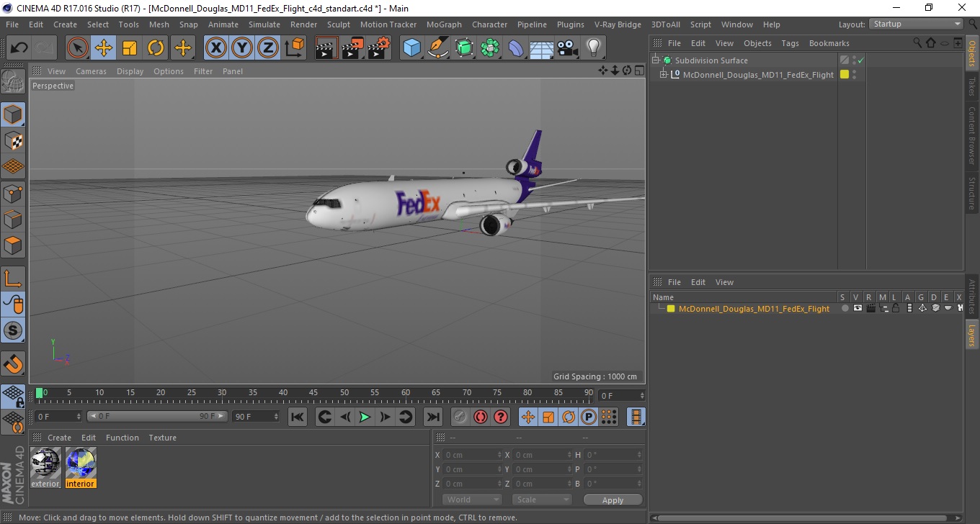The width and height of the screenshot is (980, 524).
Task: Switch to the Structure side tab
Action: pyautogui.click(x=972, y=193)
